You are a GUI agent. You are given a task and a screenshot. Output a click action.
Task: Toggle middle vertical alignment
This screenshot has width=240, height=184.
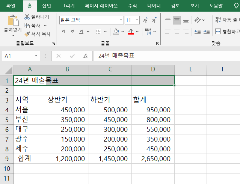[177, 20]
